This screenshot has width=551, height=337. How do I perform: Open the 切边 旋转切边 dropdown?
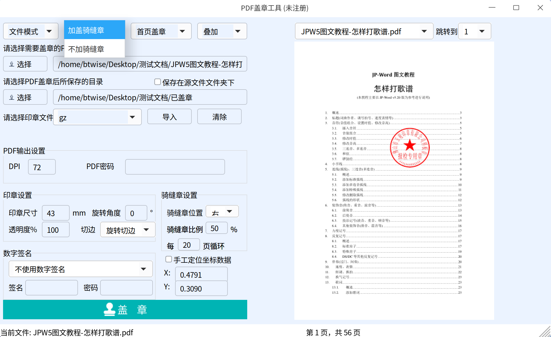[x=128, y=229]
